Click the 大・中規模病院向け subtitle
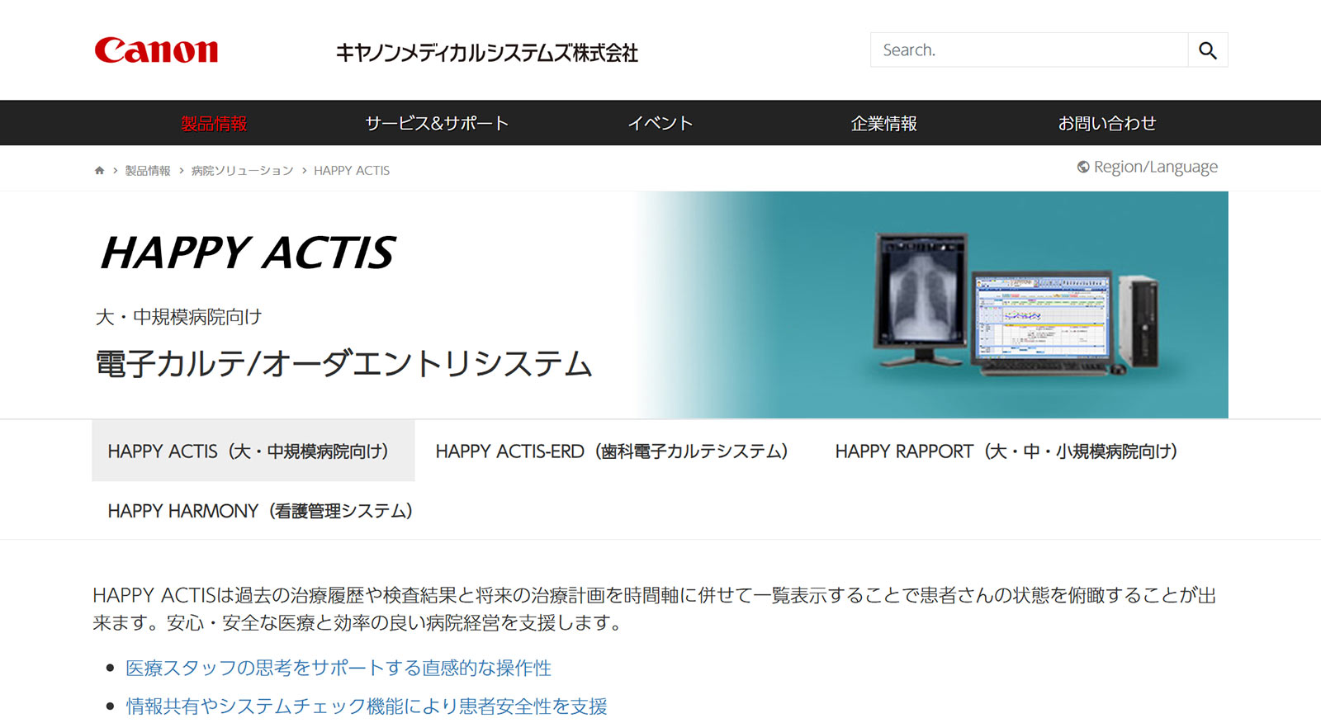This screenshot has height=723, width=1321. 178,317
